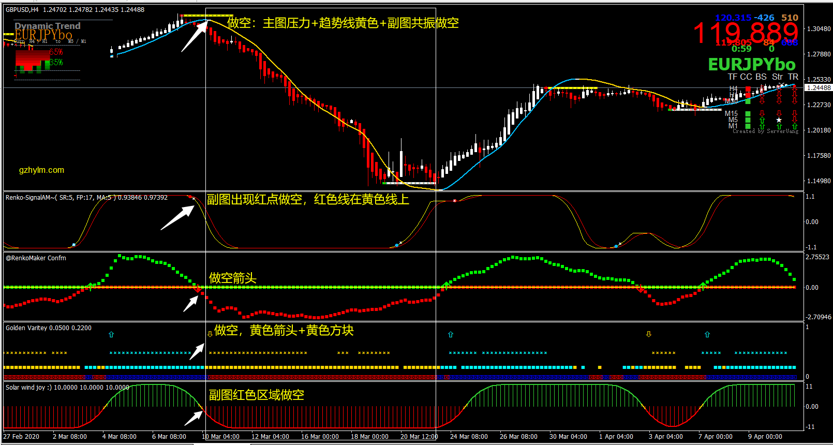Click the @RenkoMaker Confm indicator label
This screenshot has height=445, width=833.
[x=36, y=258]
